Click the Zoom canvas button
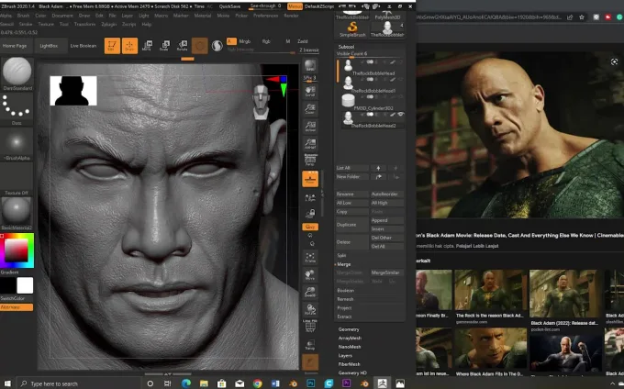The image size is (624, 389). (x=310, y=108)
